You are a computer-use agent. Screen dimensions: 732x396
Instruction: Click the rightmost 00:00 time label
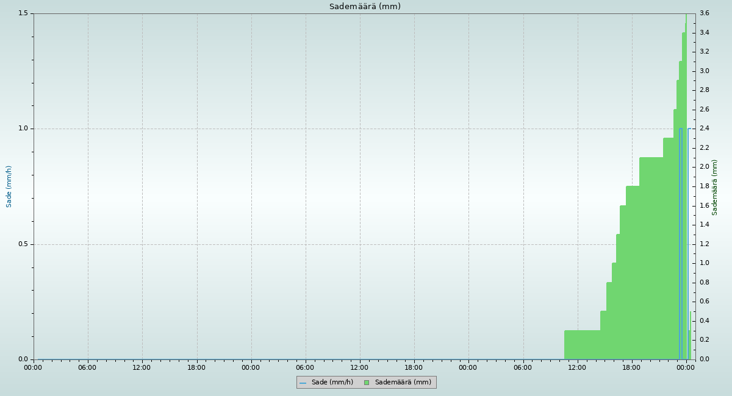(x=686, y=367)
